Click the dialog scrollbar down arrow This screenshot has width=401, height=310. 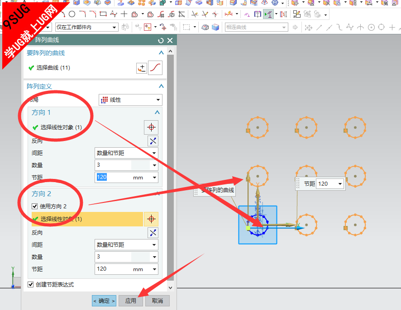pos(170,288)
